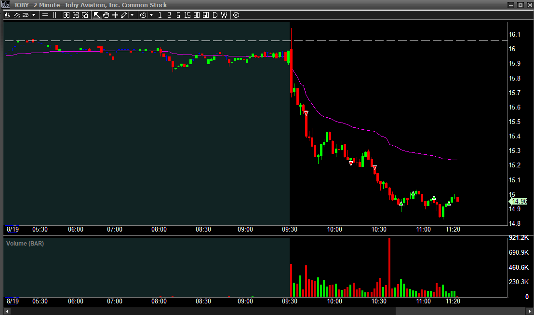534x315 pixels.
Task: Maximize the JOBY chart window
Action: pyautogui.click(x=520, y=5)
